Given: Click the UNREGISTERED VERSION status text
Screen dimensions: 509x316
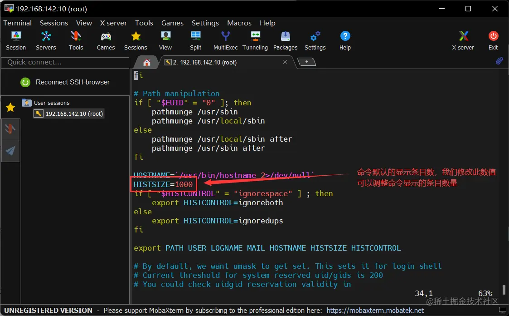Looking at the screenshot, I should (48, 311).
